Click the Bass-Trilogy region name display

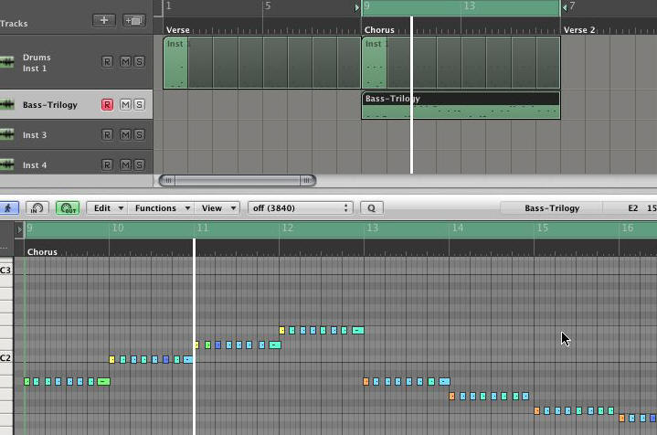click(552, 207)
